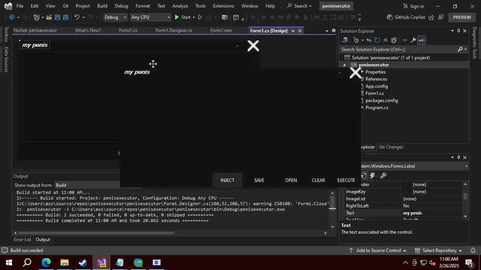The width and height of the screenshot is (481, 270).
Task: Click the INJECT button in running app
Action: [227, 180]
